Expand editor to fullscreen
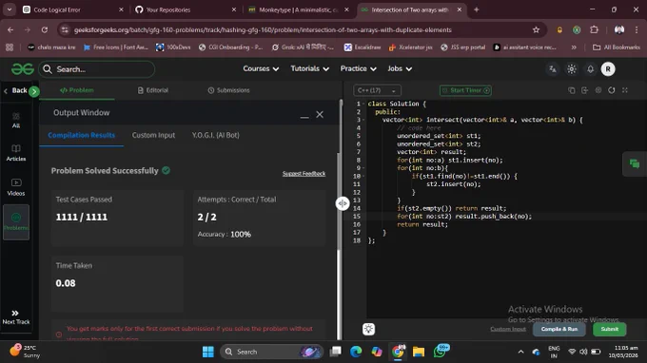This screenshot has width=647, height=363. (625, 90)
